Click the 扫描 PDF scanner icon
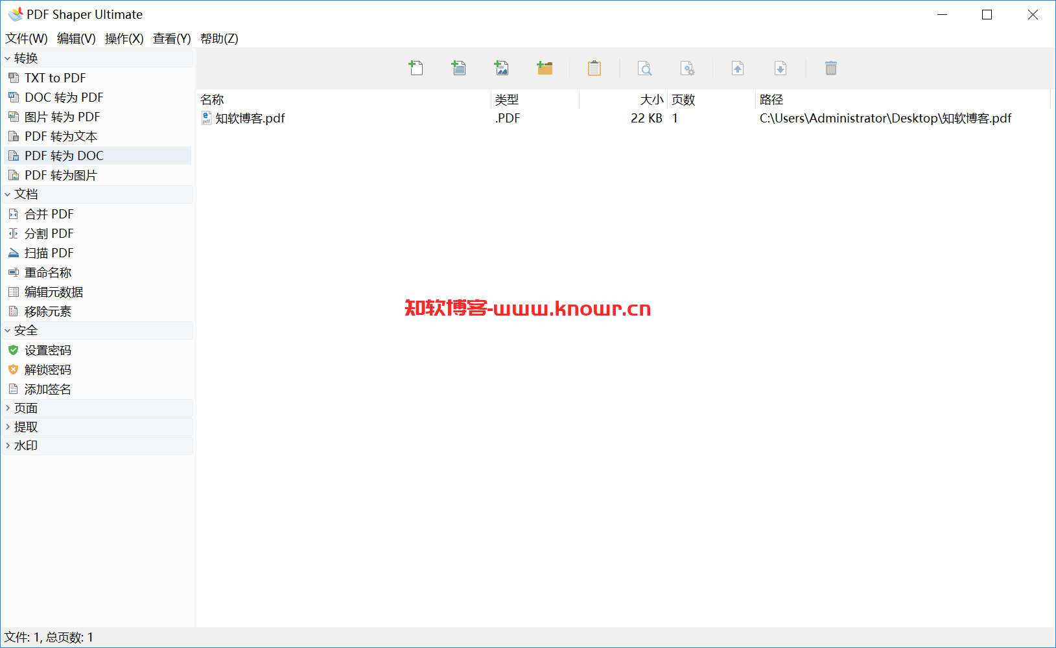Screen dimensions: 1056x648 tap(14, 253)
